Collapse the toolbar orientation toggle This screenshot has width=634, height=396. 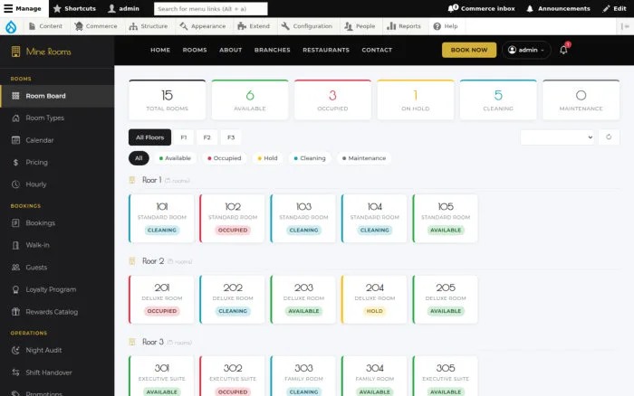tap(625, 26)
